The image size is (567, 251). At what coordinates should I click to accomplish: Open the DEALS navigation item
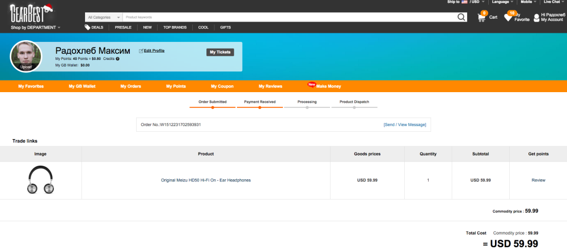pyautogui.click(x=98, y=27)
